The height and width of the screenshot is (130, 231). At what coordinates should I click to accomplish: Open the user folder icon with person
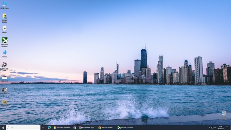click(4, 18)
